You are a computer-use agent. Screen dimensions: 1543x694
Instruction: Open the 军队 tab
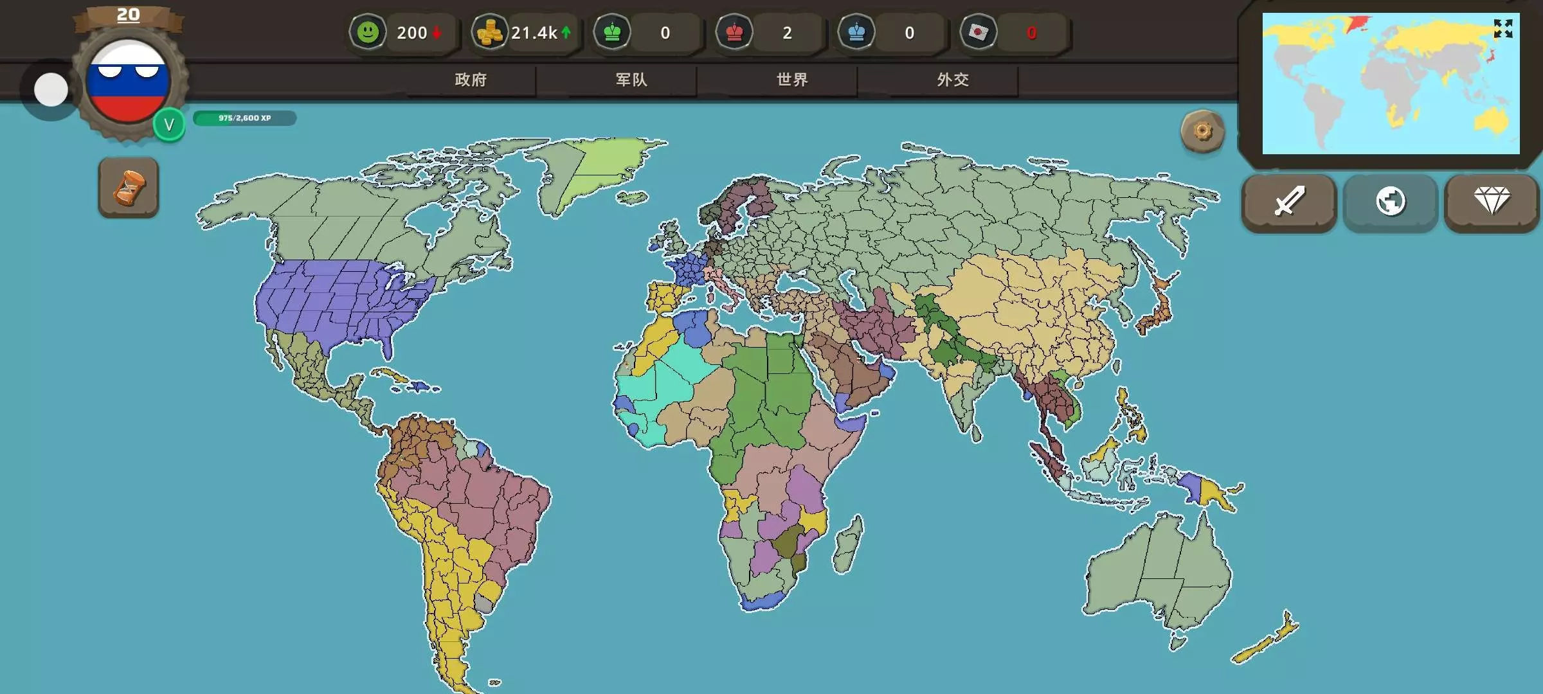tap(631, 80)
